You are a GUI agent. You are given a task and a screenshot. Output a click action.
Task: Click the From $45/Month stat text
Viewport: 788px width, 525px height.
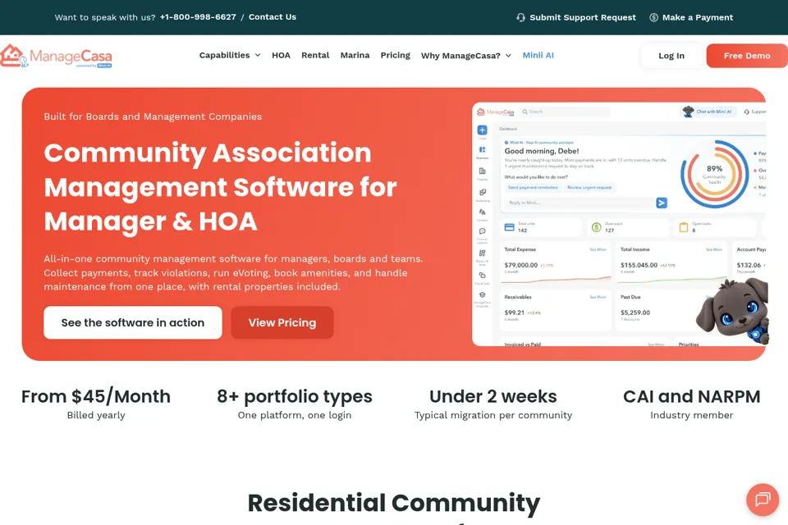[96, 396]
